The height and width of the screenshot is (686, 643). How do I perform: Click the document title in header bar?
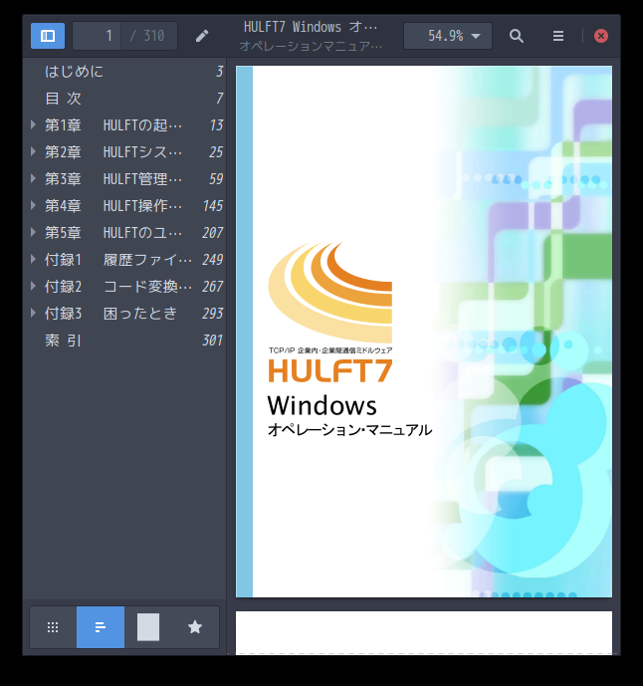click(x=311, y=27)
